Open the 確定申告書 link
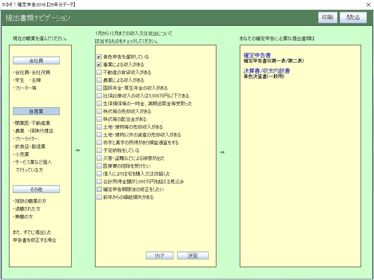 point(257,55)
